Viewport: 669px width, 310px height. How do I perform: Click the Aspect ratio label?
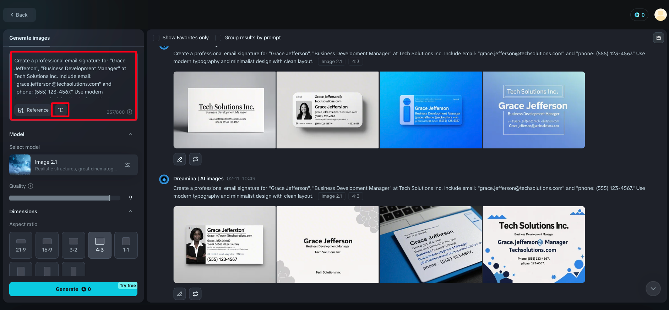pyautogui.click(x=23, y=224)
